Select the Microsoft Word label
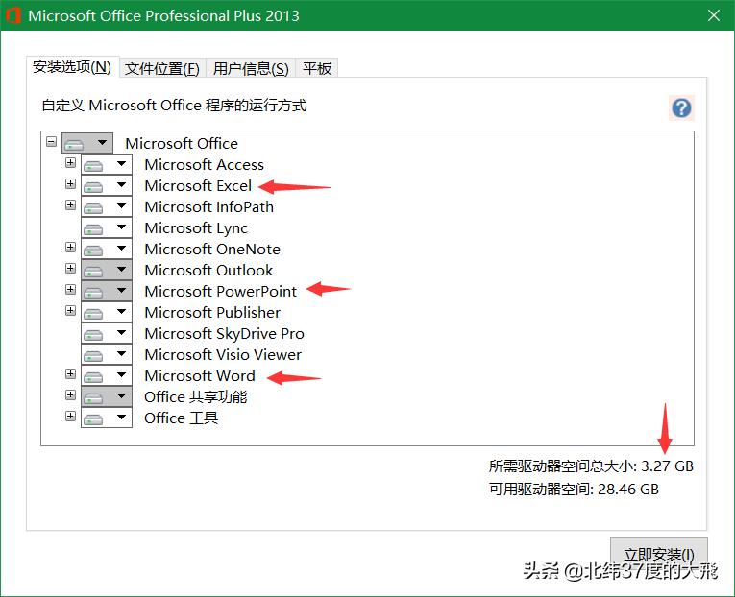This screenshot has width=735, height=597. point(200,375)
